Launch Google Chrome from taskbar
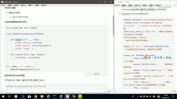Image resolution: width=177 pixels, height=99 pixels. point(36,97)
